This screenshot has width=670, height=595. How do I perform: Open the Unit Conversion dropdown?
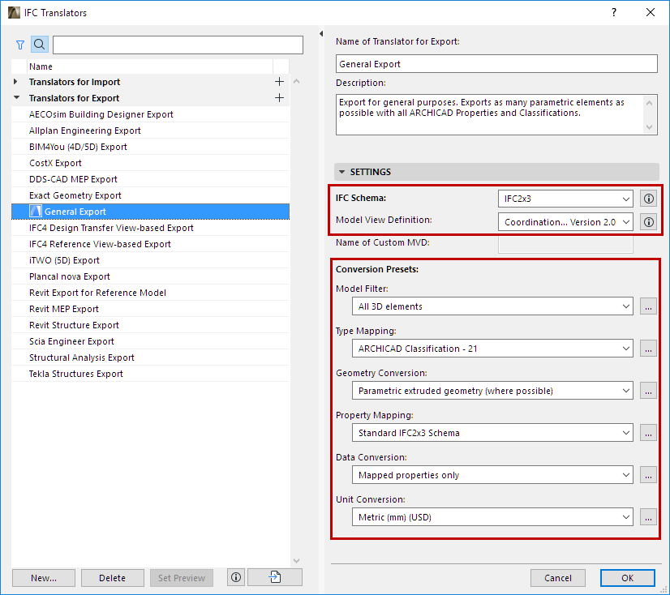pos(492,517)
